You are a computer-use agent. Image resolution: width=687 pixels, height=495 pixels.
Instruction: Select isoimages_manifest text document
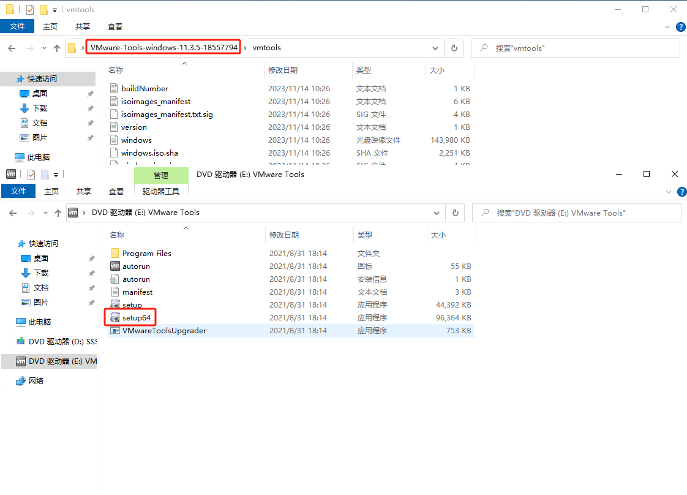pyautogui.click(x=156, y=101)
